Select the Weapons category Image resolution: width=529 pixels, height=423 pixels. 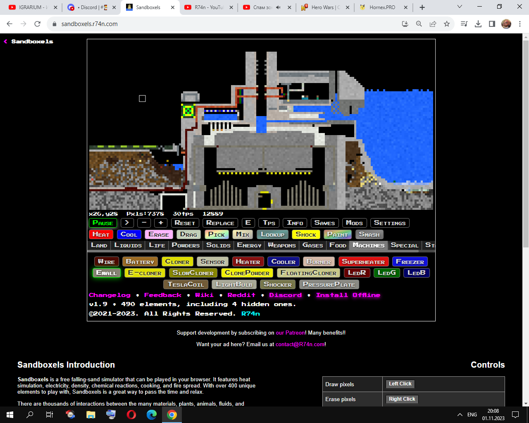coord(282,245)
